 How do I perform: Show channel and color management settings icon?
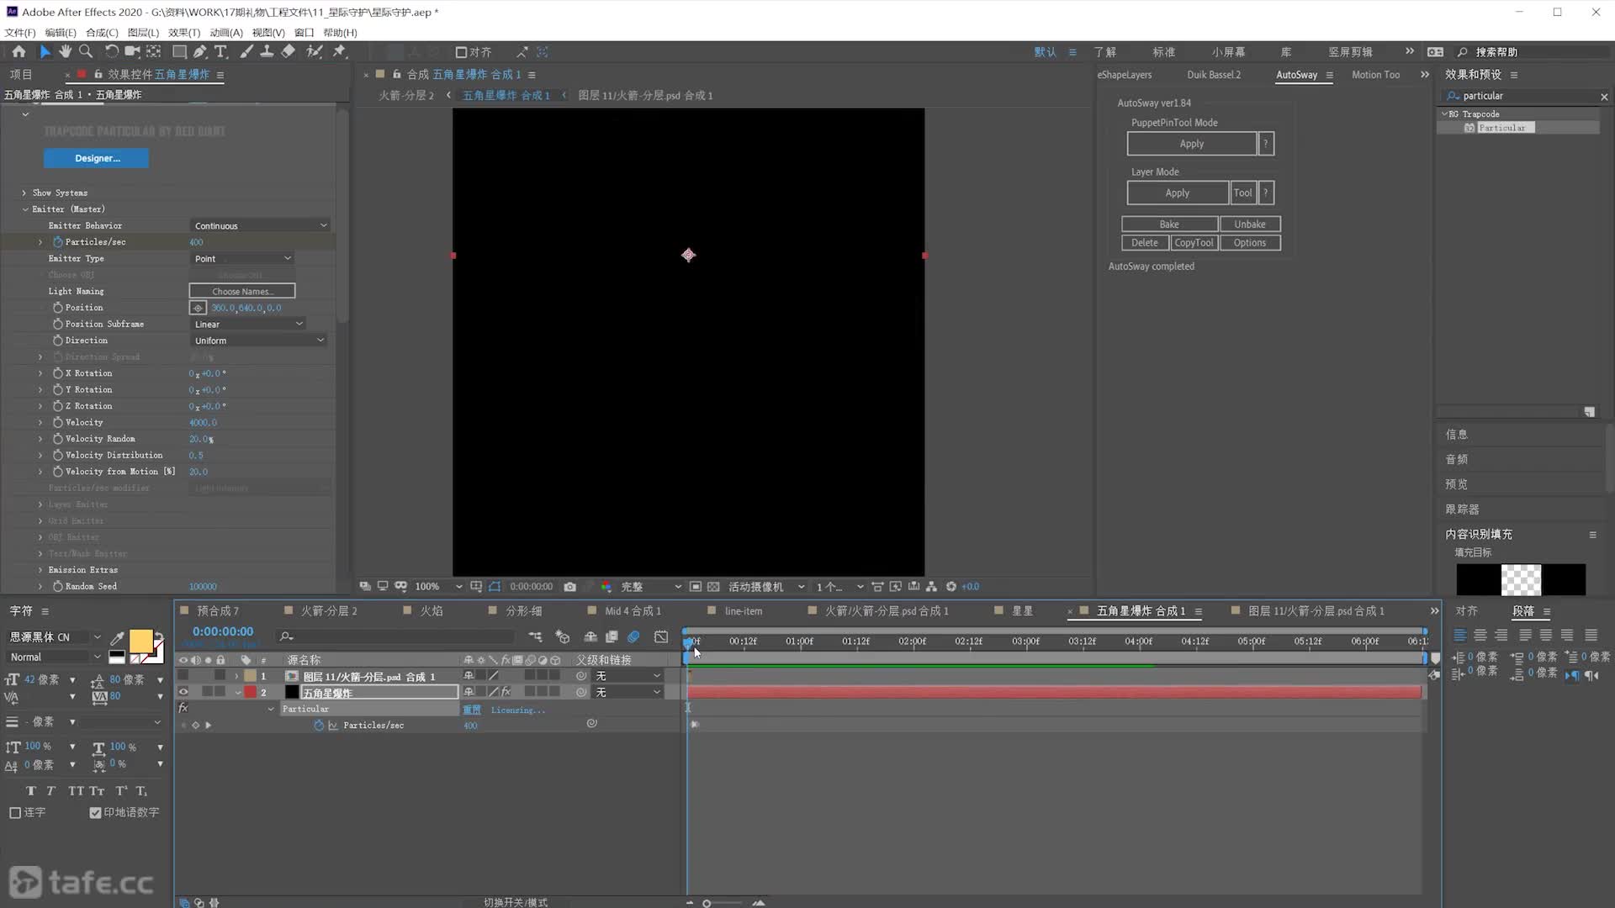click(606, 587)
